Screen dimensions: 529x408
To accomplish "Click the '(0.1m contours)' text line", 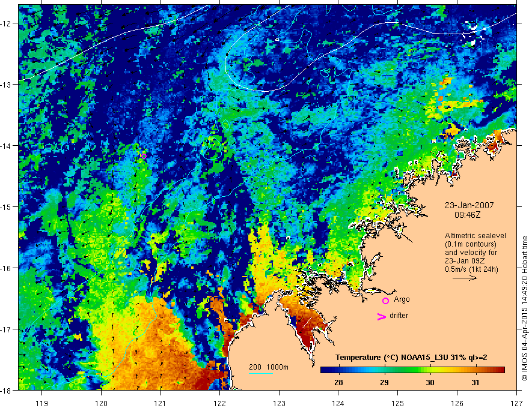I will point(471,244).
